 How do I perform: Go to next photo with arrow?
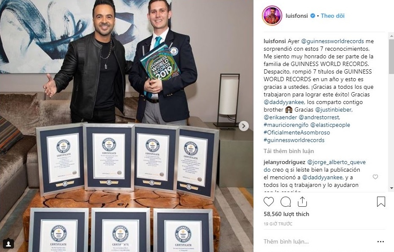click(243, 126)
